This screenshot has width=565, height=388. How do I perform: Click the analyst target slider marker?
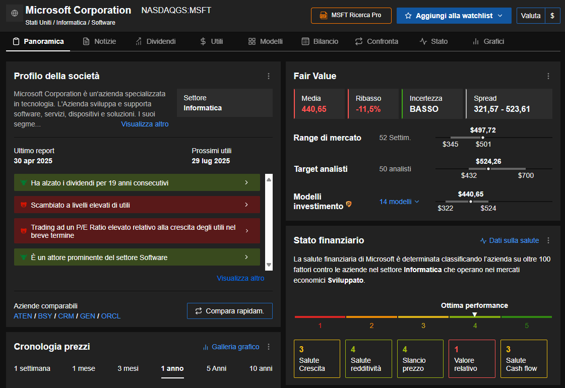point(488,169)
